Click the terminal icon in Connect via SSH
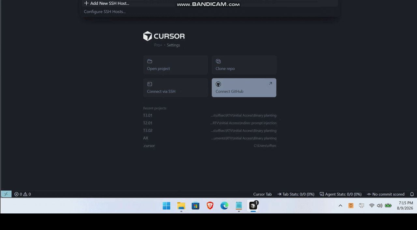This screenshot has height=230, width=417. (150, 84)
